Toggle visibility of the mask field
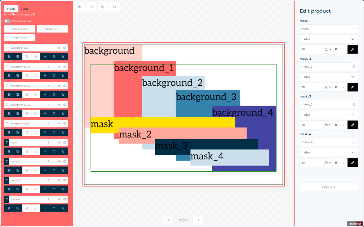364x227 pixels. point(59,142)
